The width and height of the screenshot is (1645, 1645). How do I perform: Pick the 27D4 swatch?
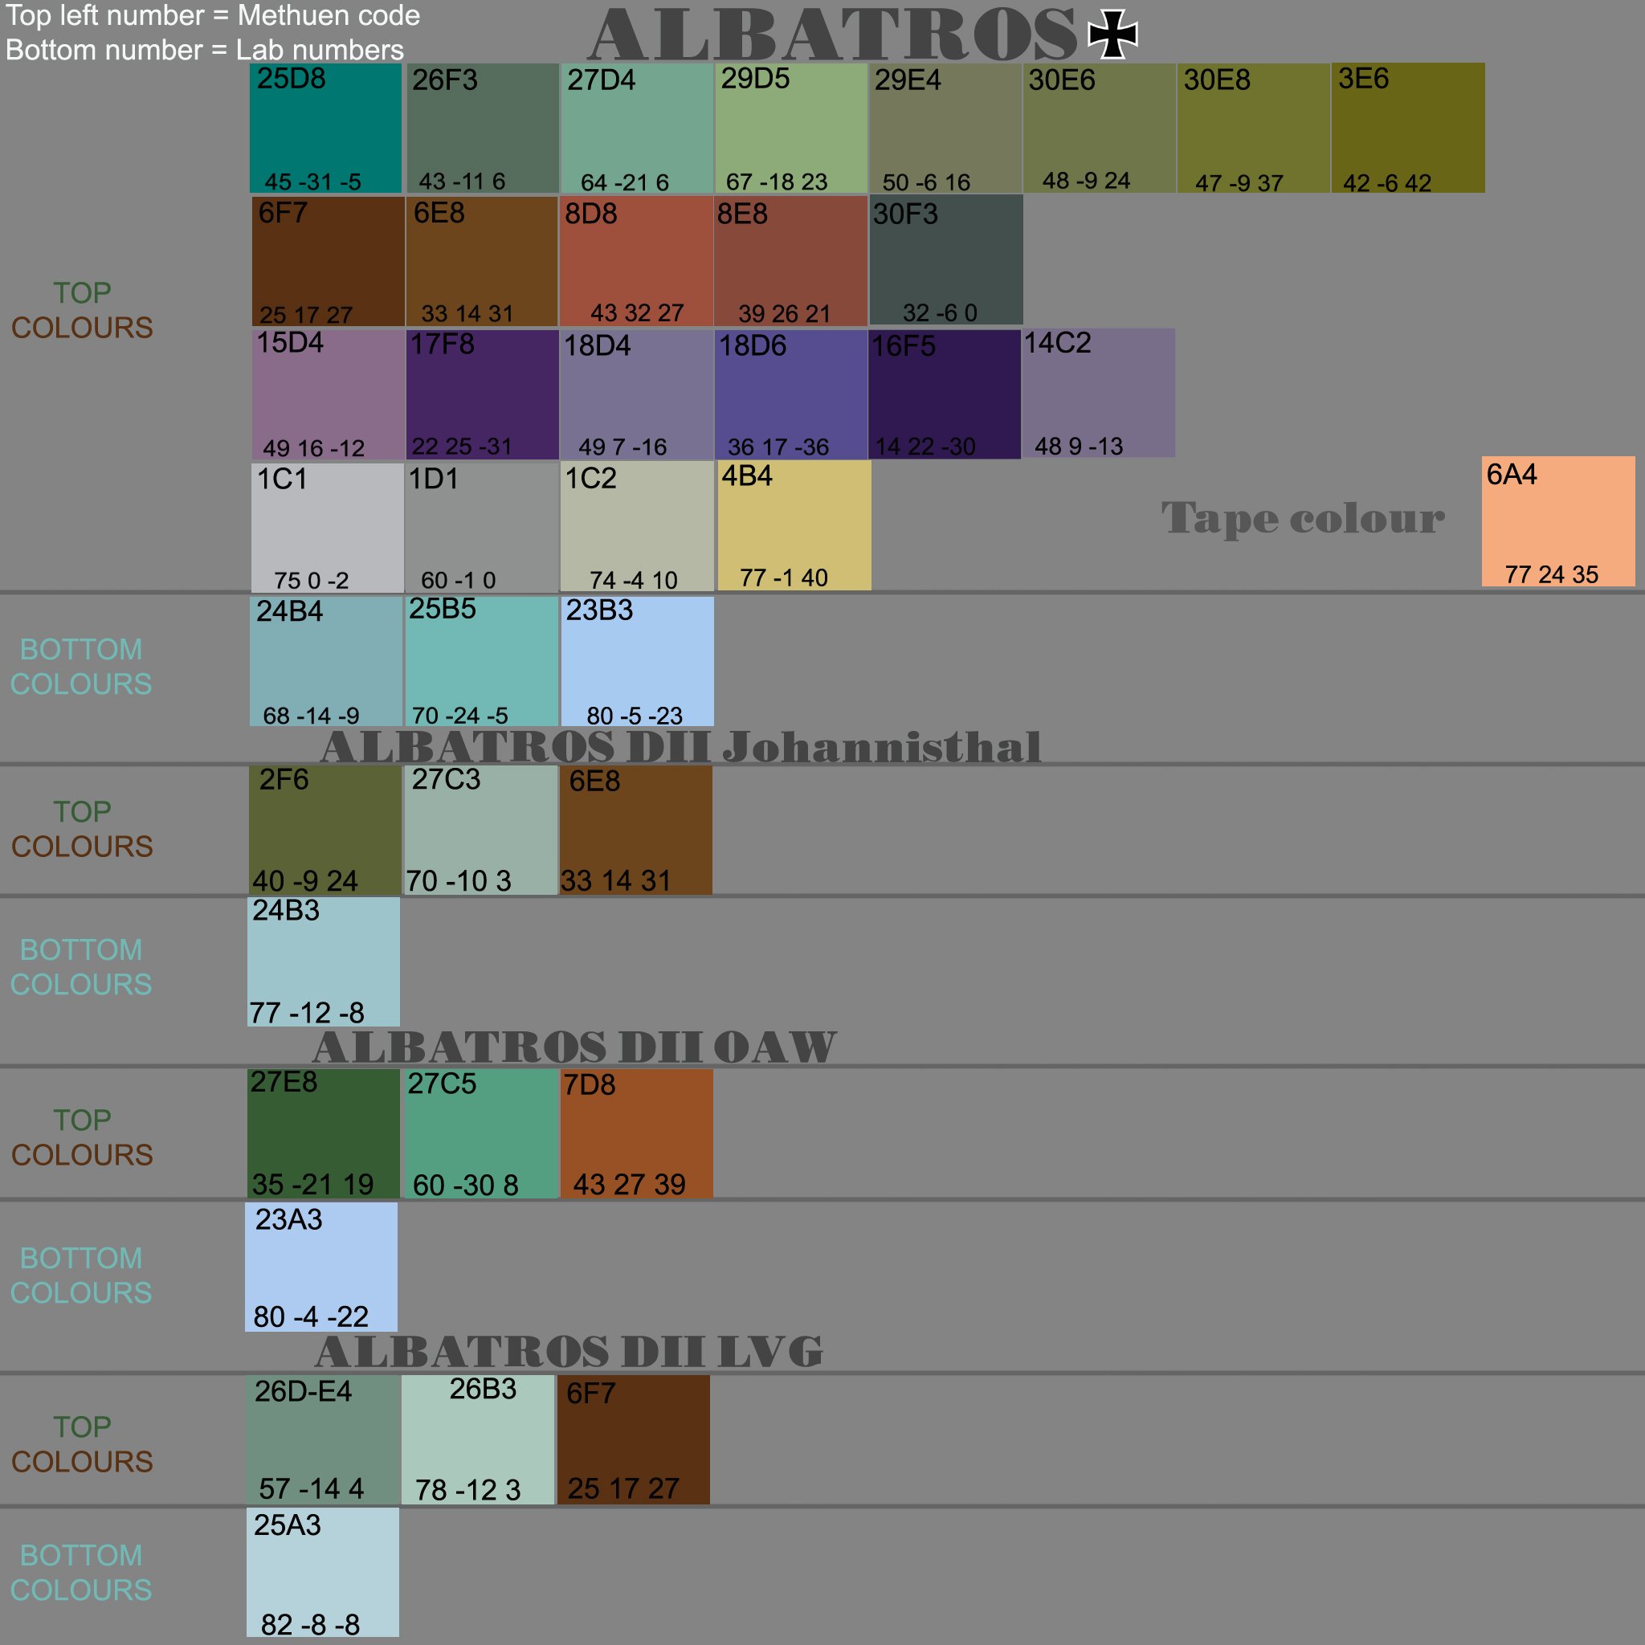[637, 128]
